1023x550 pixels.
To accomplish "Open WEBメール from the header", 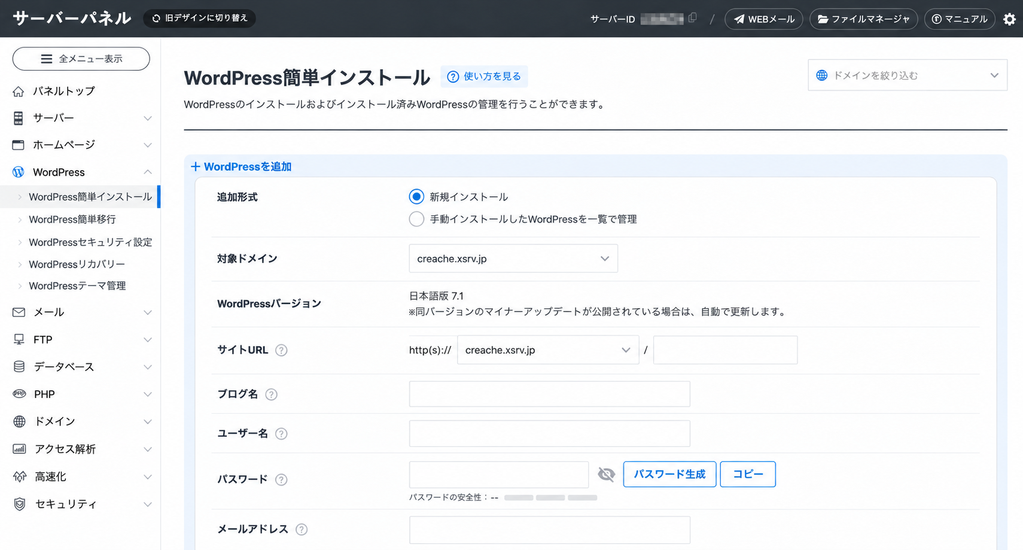I will [x=764, y=19].
